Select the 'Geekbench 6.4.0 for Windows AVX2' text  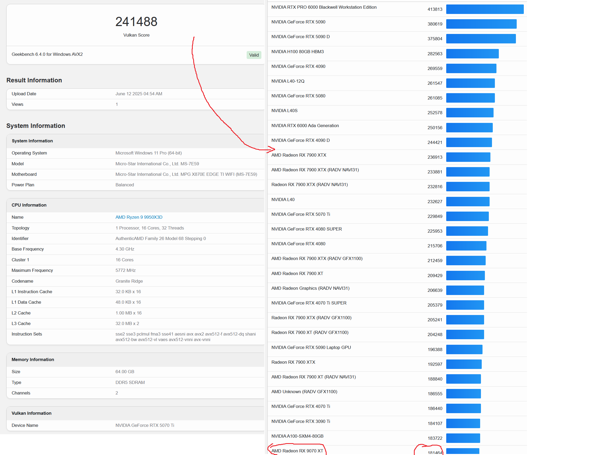[47, 54]
